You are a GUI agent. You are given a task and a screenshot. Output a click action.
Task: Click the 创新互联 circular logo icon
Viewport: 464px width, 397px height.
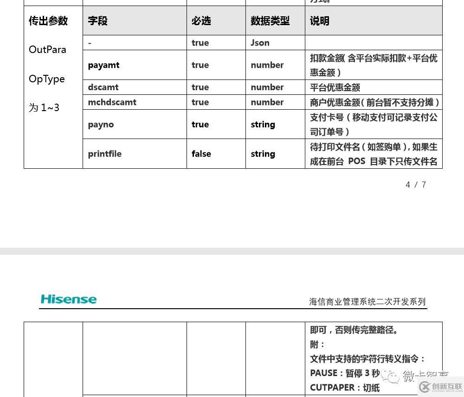point(425,386)
